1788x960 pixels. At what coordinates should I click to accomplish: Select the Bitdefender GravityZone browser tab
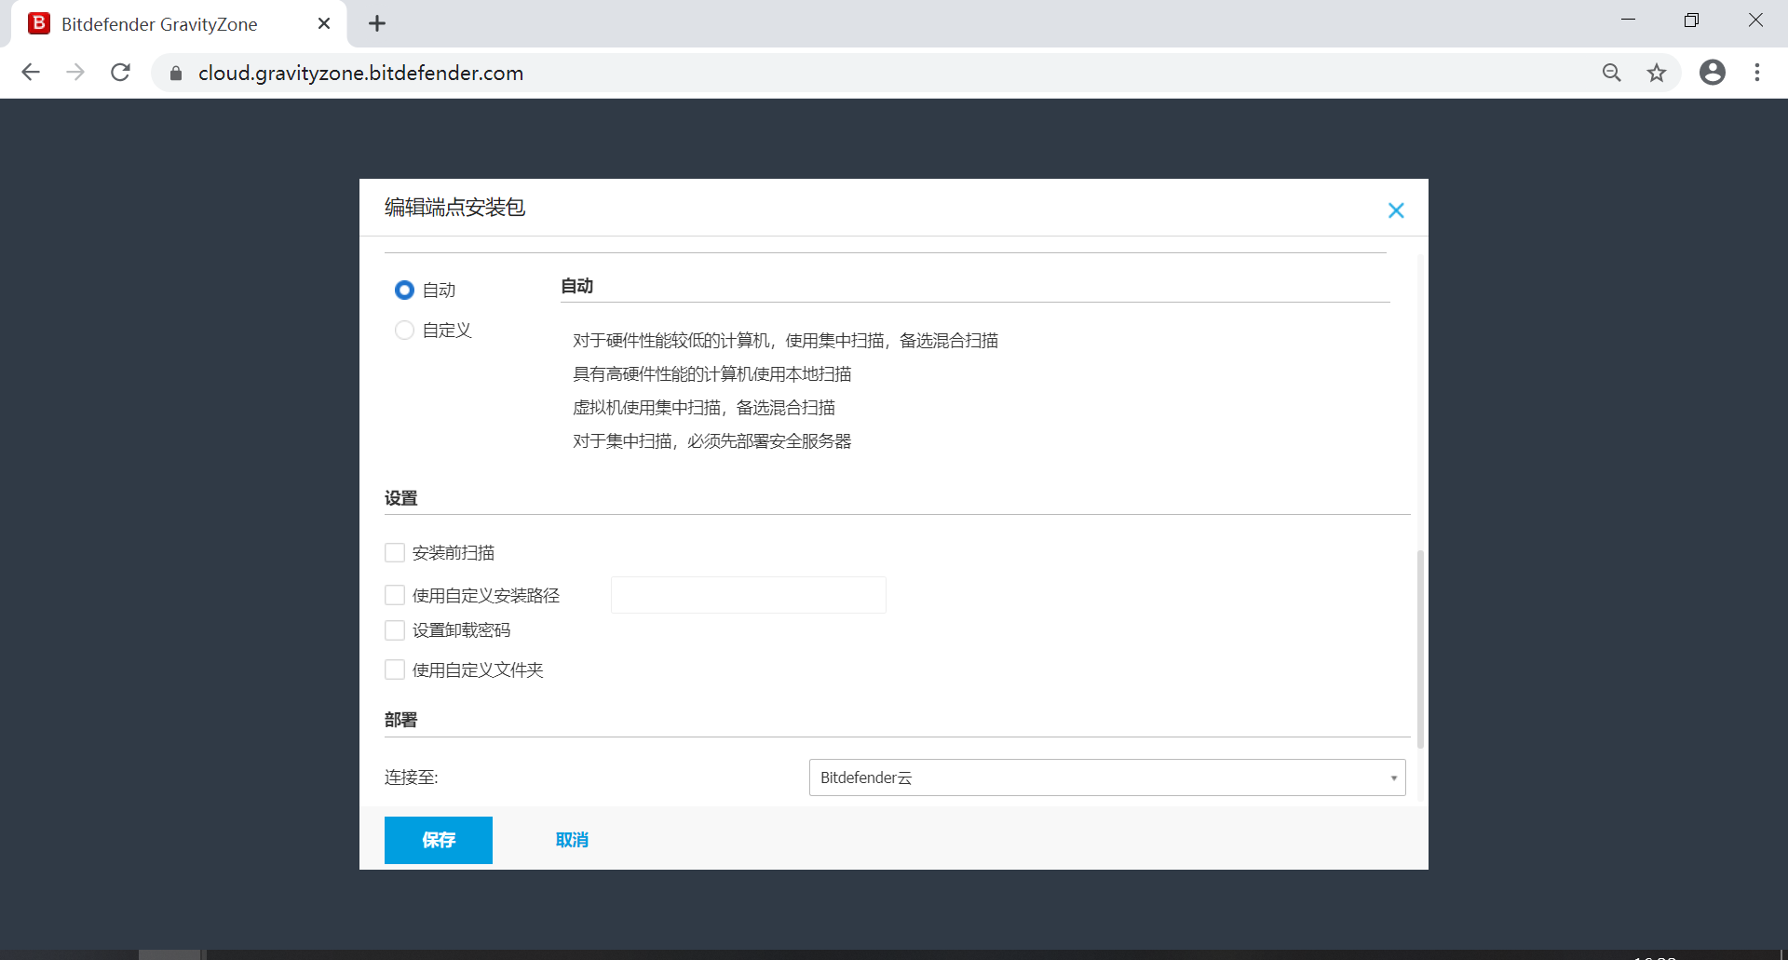pyautogui.click(x=179, y=24)
